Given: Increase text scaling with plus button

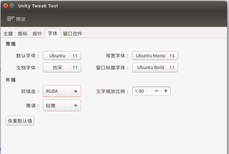Looking at the screenshot, I should [x=166, y=91].
